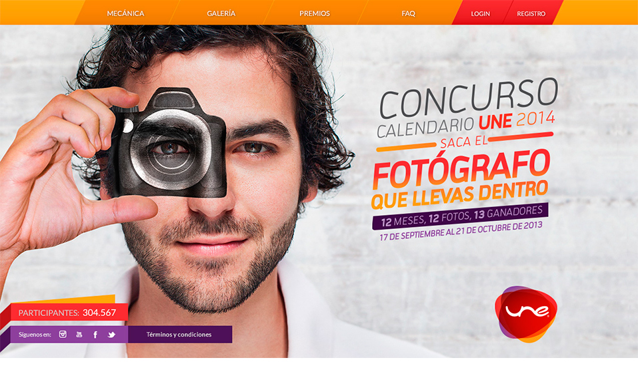
Task: Click the FOTÓGRAFO headline text
Action: point(461,168)
